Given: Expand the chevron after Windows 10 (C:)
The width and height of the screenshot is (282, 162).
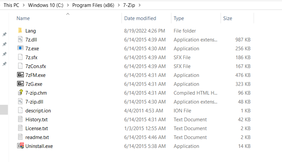Looking at the screenshot, I should (x=67, y=5).
